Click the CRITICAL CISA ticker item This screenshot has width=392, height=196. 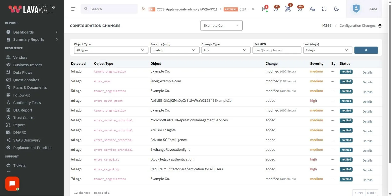pyautogui.click(x=235, y=9)
